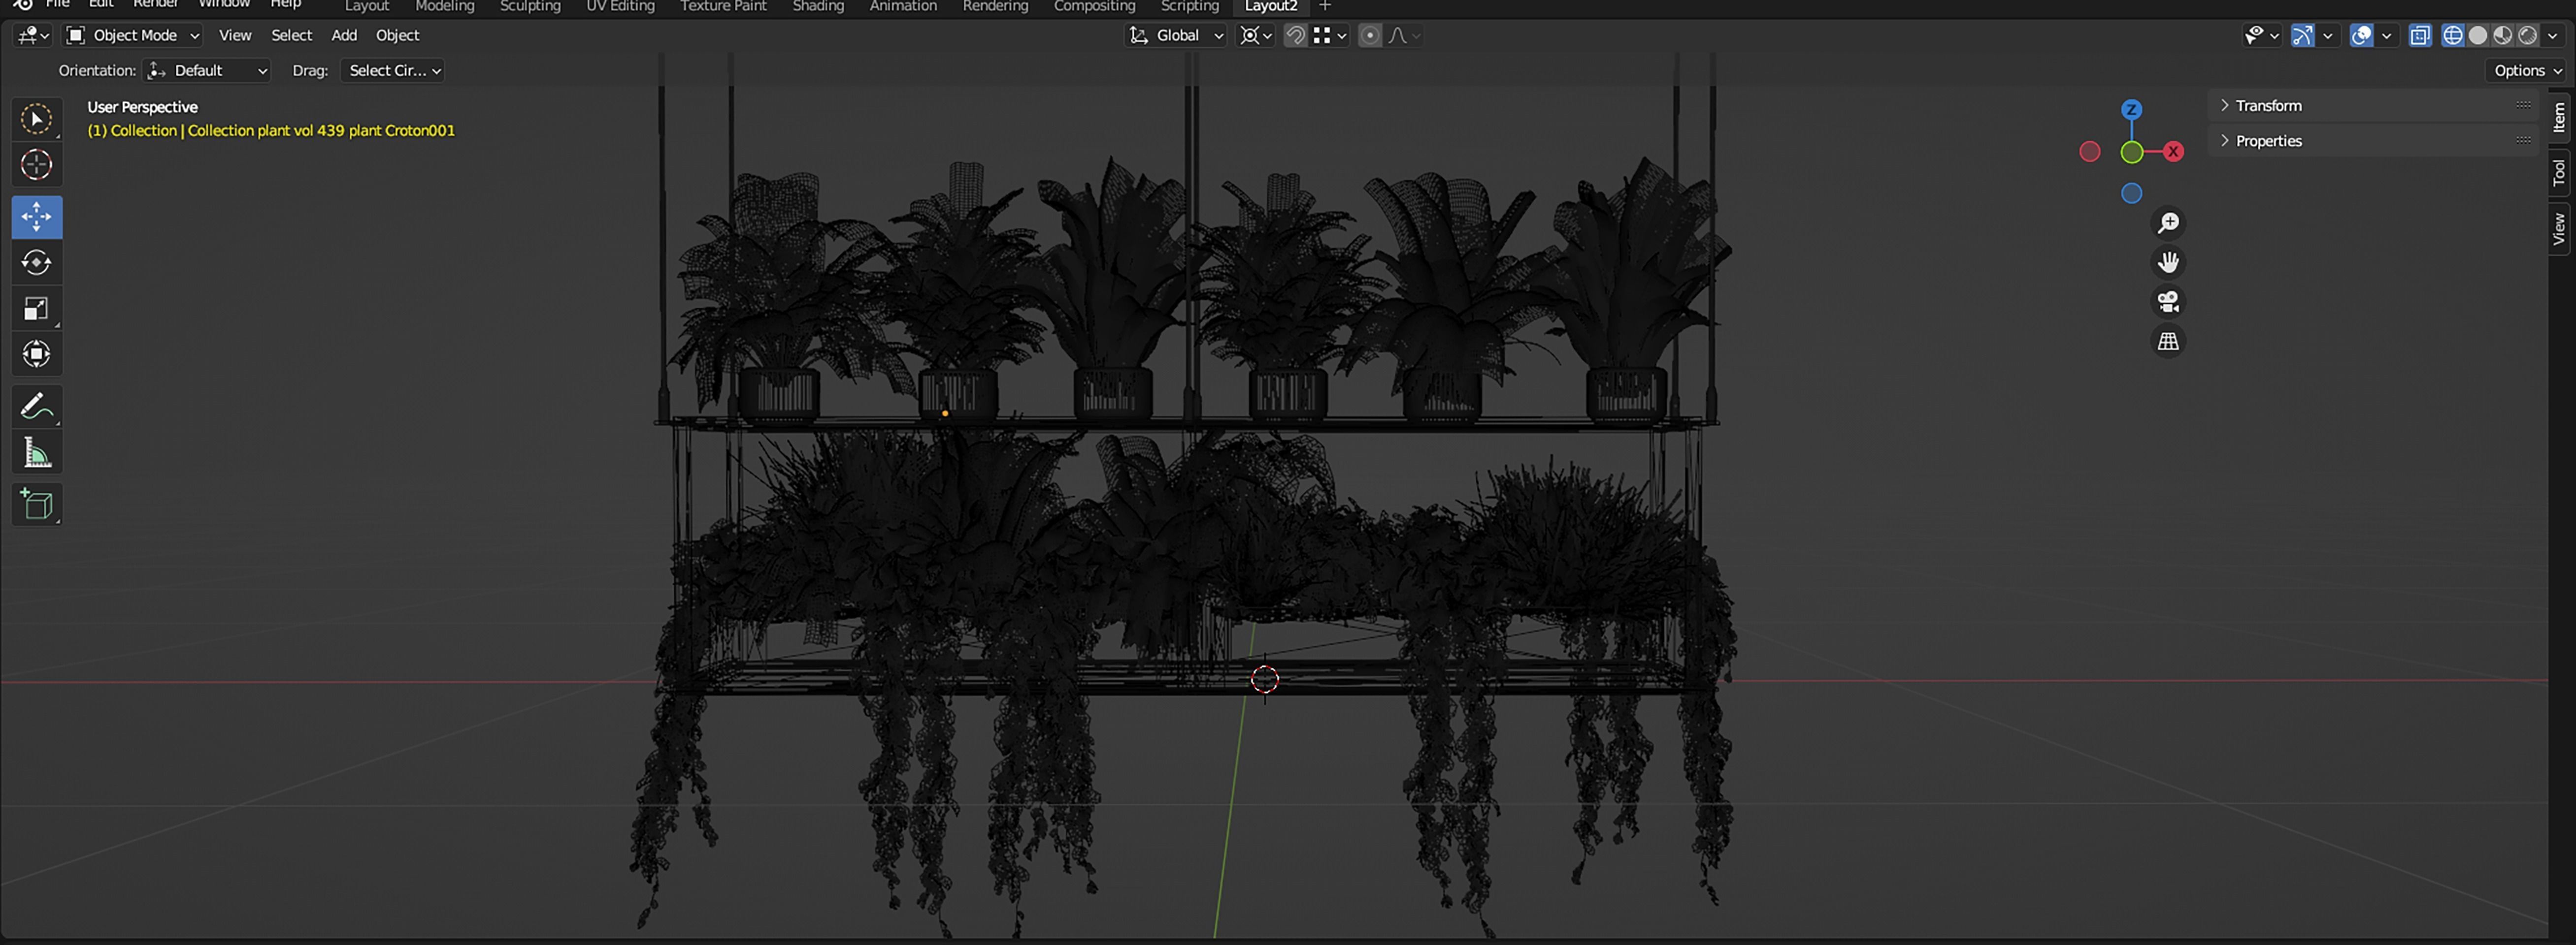Open the viewport Add menu

[x=344, y=36]
